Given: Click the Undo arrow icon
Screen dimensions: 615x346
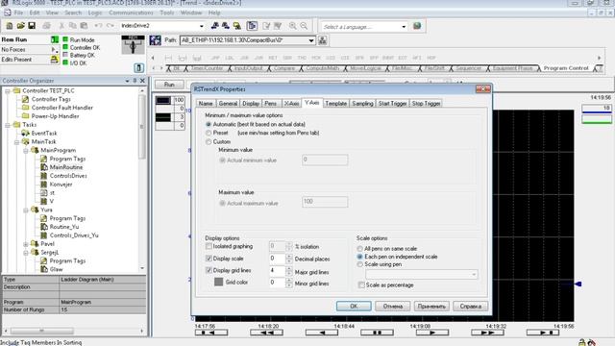Looking at the screenshot, I should pos(98,26).
